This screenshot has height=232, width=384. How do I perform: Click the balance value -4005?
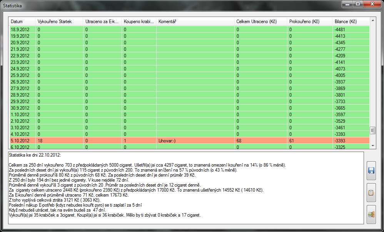coord(340,75)
